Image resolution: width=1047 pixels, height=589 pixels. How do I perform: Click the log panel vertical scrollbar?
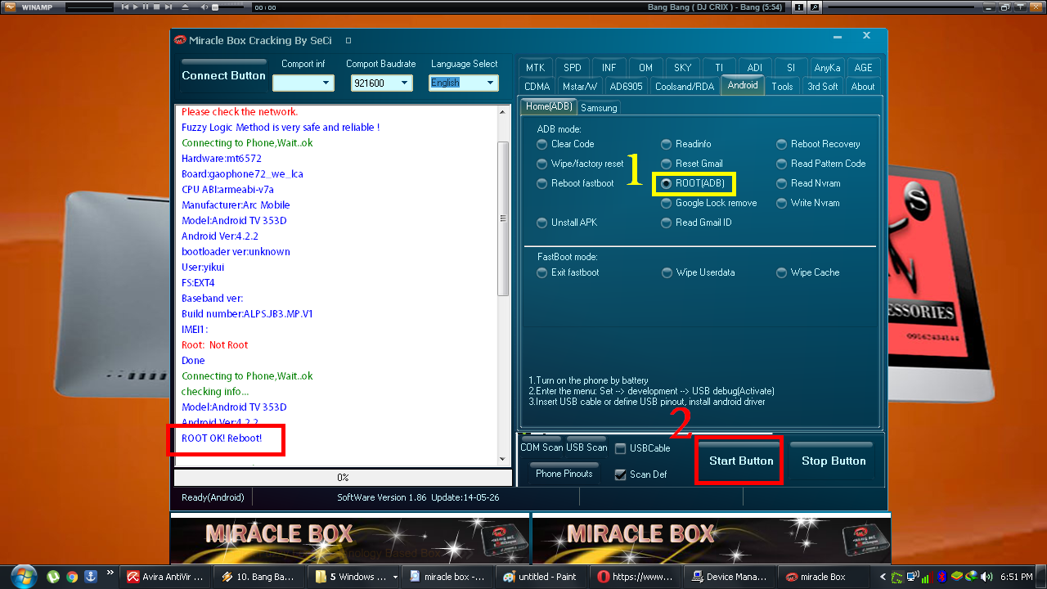pyautogui.click(x=504, y=286)
